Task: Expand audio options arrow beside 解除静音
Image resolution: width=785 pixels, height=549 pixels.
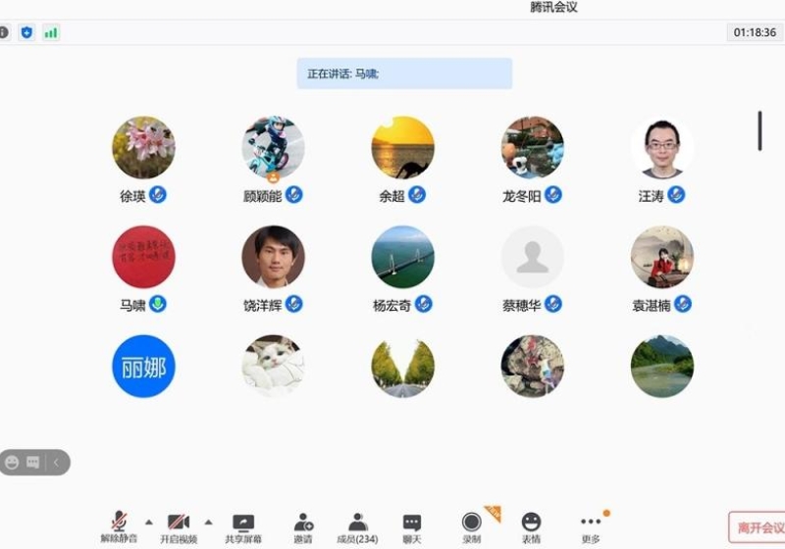Action: pyautogui.click(x=149, y=522)
